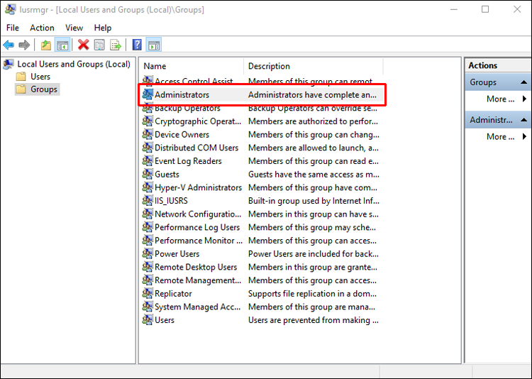Click the Up one level folder icon
Screen dimensions: 532x379
point(46,45)
